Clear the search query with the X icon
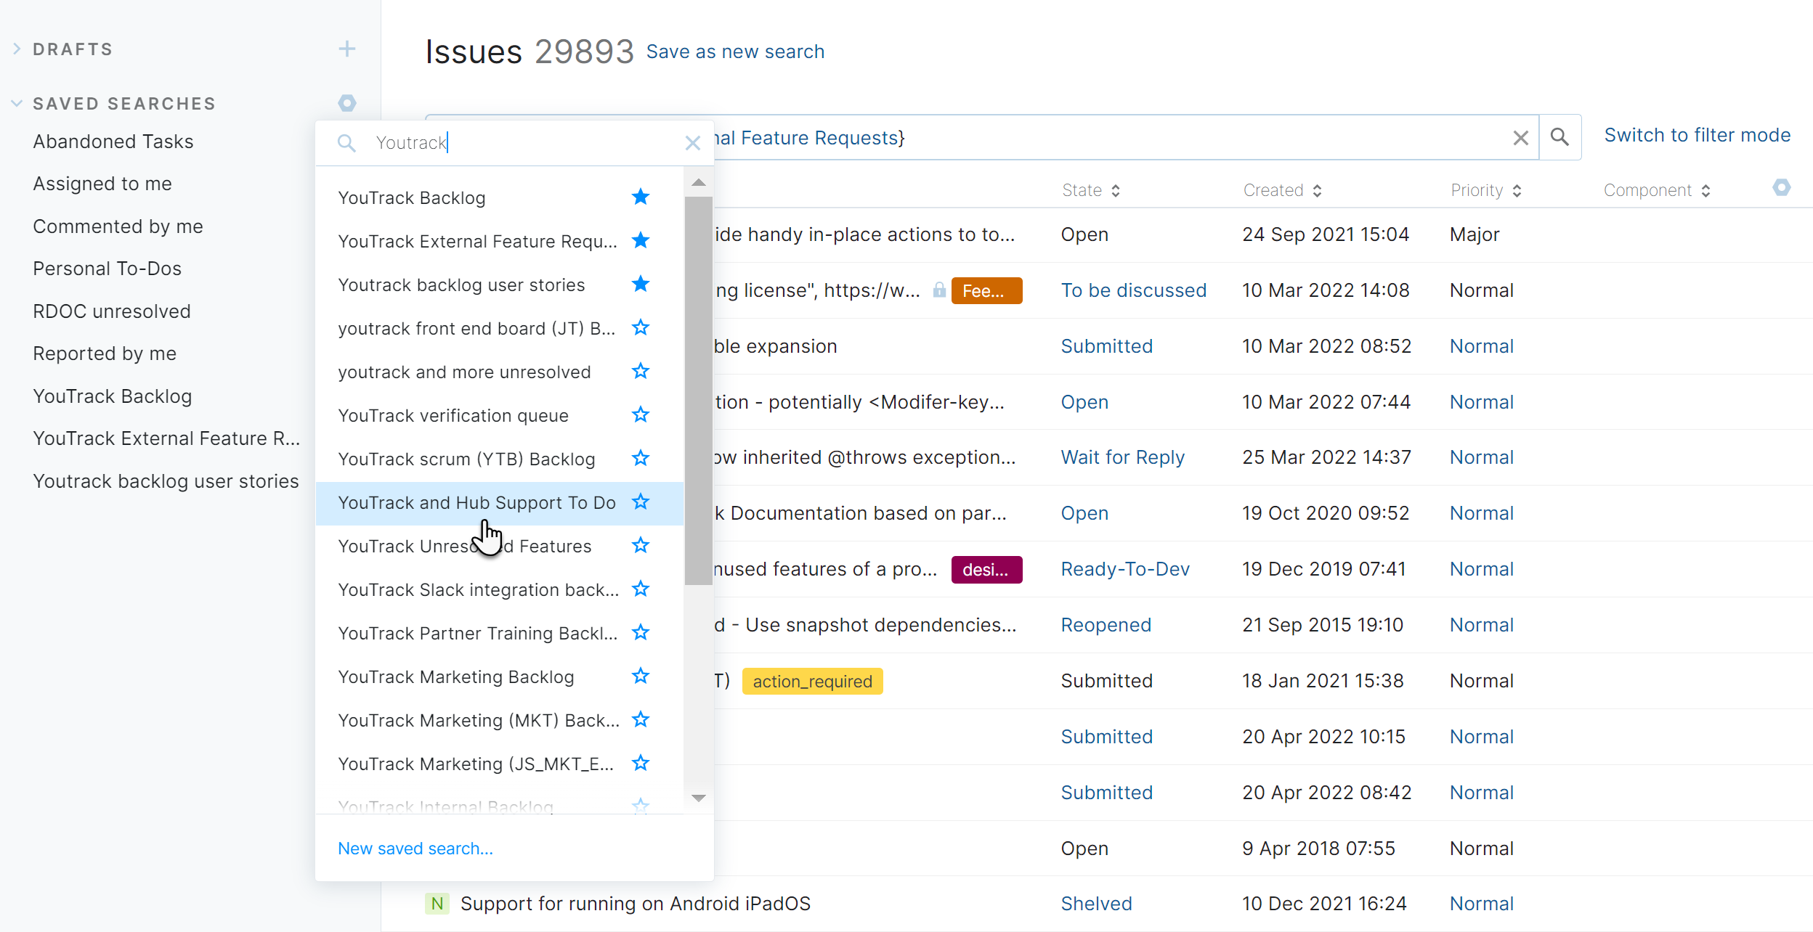Image resolution: width=1813 pixels, height=932 pixels. [x=1520, y=137]
